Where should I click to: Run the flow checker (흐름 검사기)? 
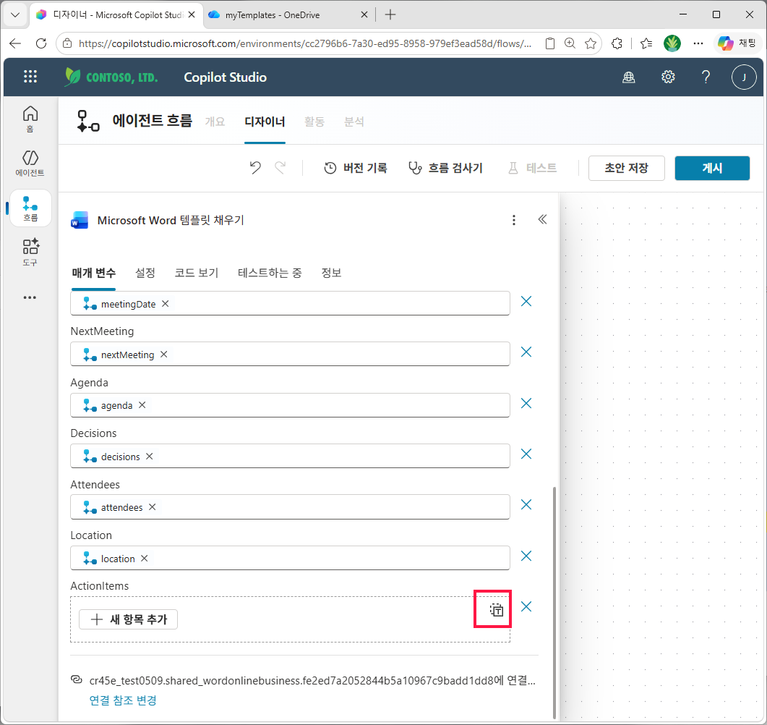445,168
